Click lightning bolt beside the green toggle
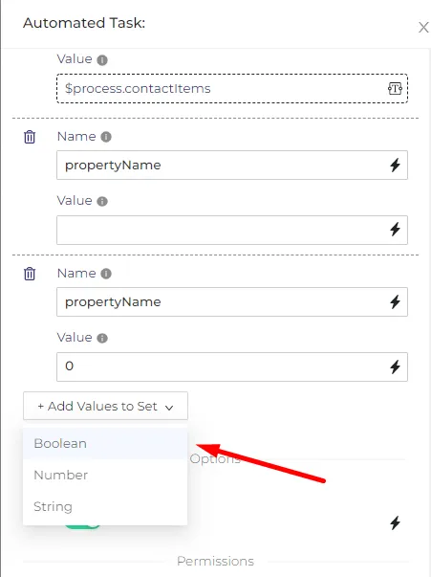 pos(395,522)
